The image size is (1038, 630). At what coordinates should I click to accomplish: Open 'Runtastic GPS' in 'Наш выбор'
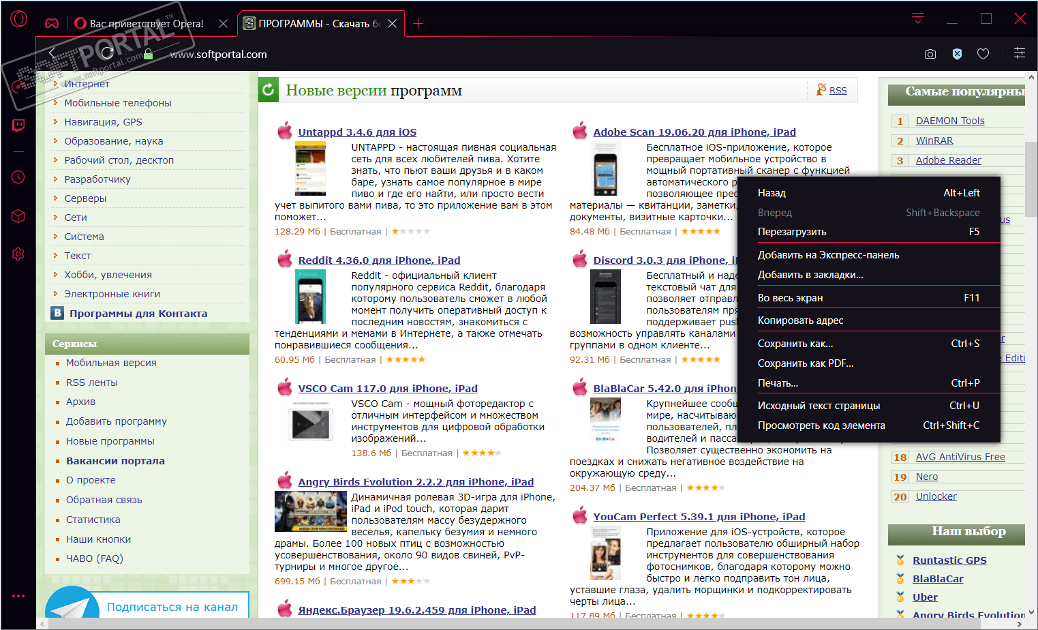coord(949,560)
